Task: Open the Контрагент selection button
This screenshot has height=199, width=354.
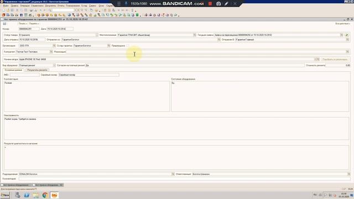Action: [x=51, y=51]
